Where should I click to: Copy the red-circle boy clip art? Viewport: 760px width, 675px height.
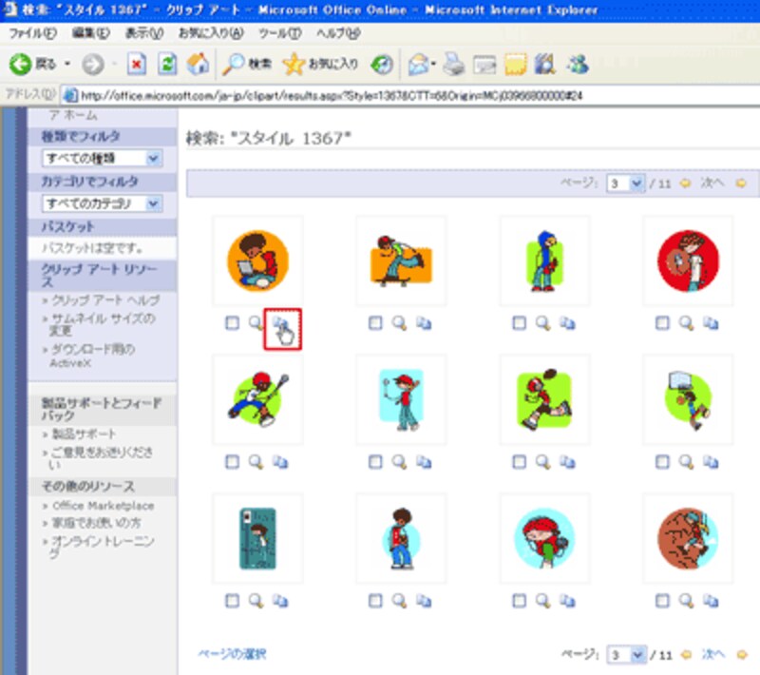click(711, 323)
